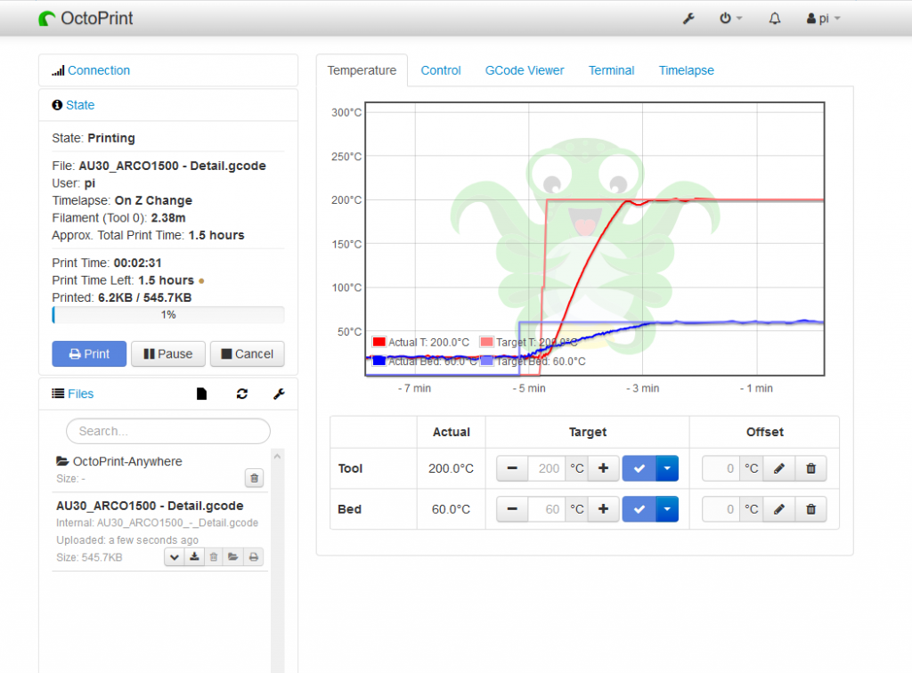Open the pi user menu
Viewport: 912px width, 673px height.
click(823, 19)
